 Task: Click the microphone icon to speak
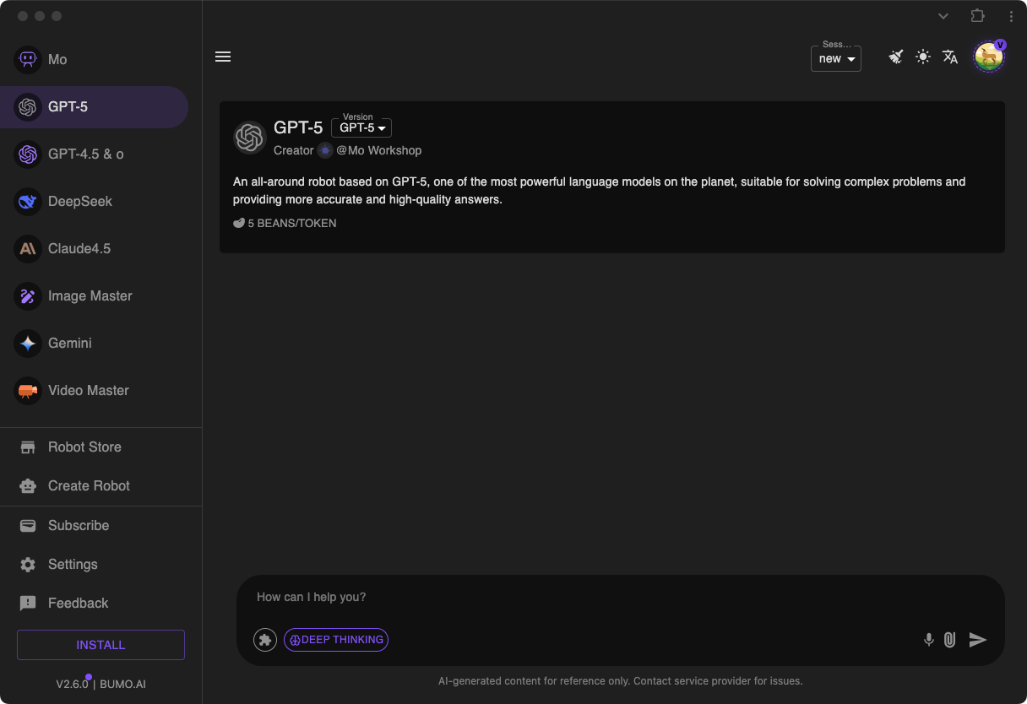pyautogui.click(x=929, y=640)
